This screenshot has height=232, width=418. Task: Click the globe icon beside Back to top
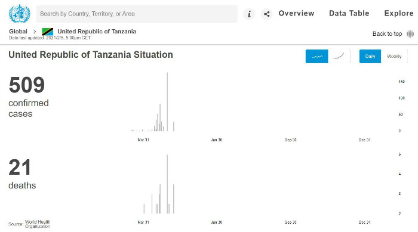pos(410,34)
